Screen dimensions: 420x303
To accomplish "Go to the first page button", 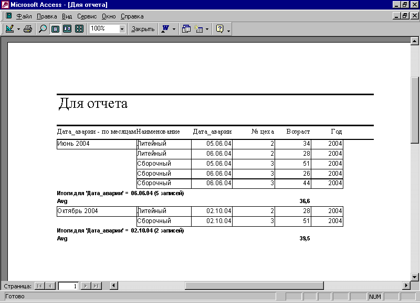I will click(x=40, y=286).
